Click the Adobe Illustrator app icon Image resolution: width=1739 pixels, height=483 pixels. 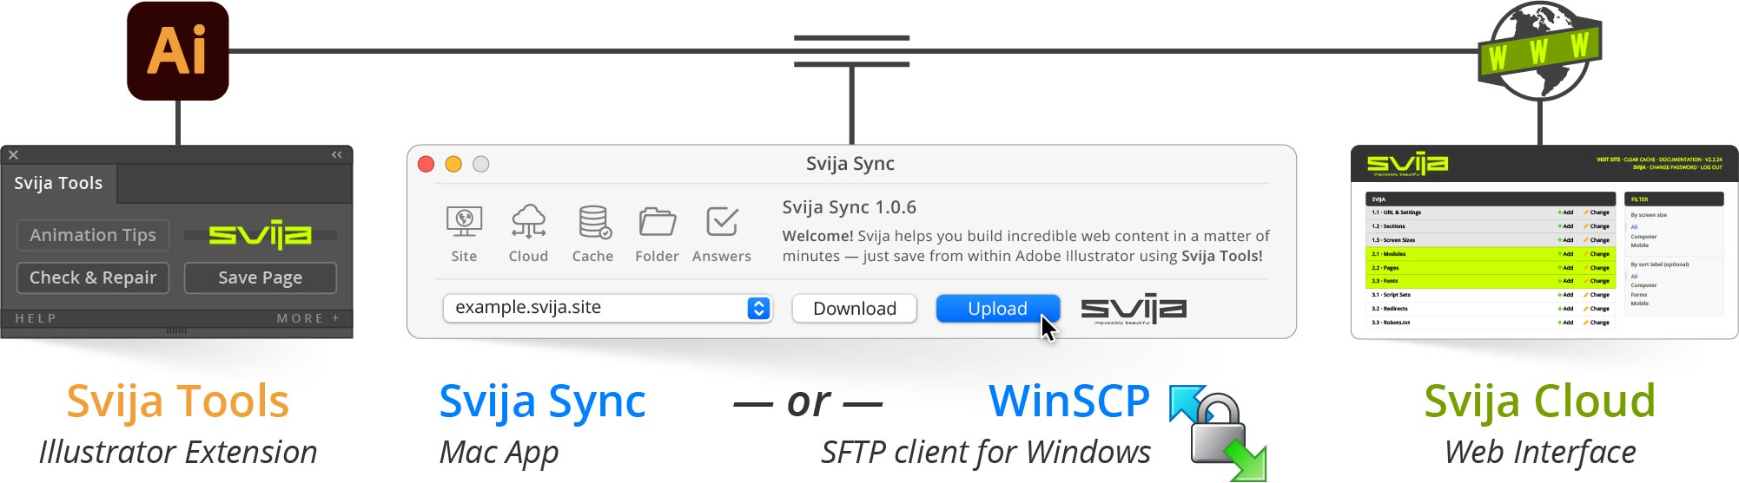point(178,51)
